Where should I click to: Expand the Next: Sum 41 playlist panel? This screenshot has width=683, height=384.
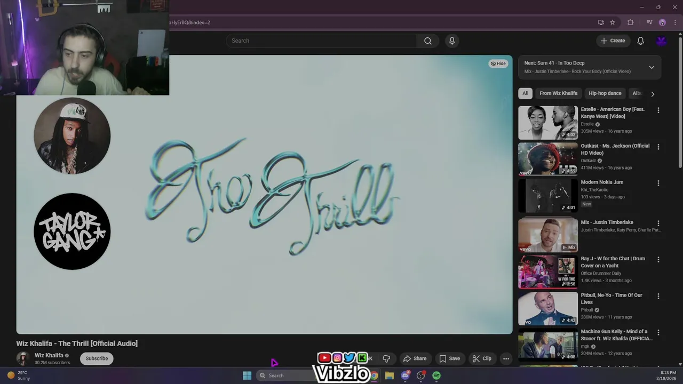[x=652, y=67]
